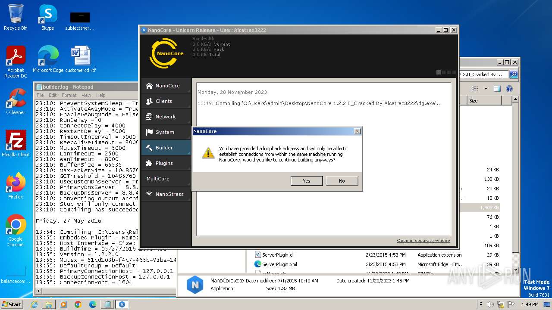Click the people icon beside Clients

[149, 101]
